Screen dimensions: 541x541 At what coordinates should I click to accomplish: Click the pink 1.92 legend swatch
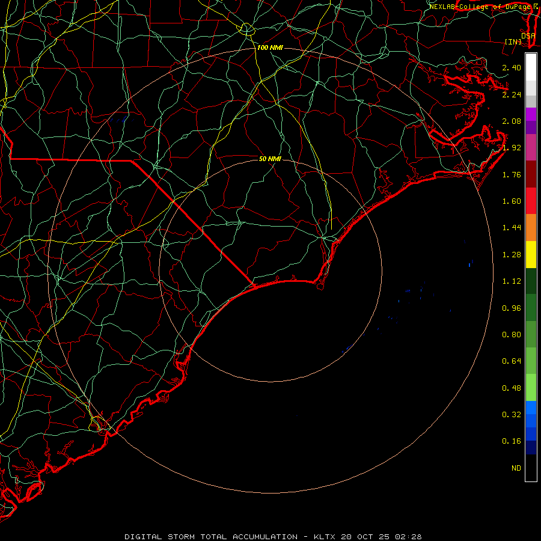531,147
